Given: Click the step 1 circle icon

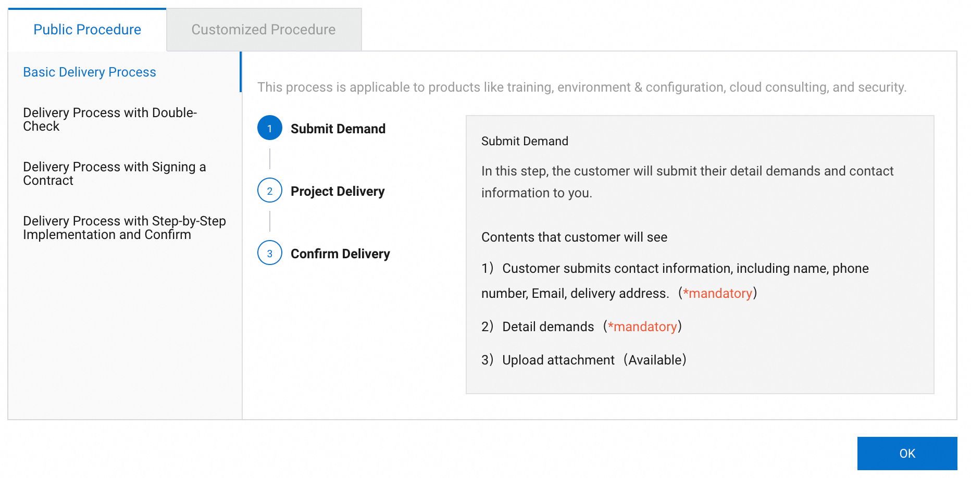Looking at the screenshot, I should 270,128.
